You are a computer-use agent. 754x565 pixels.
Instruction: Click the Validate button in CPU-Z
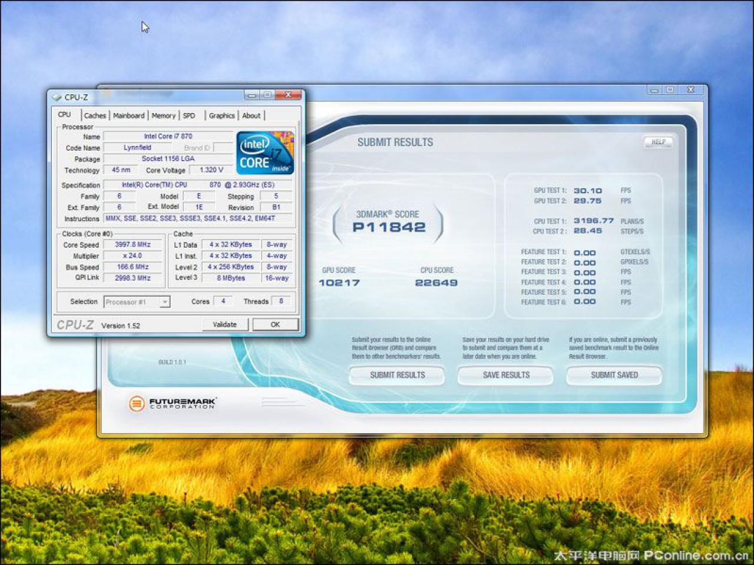[224, 324]
